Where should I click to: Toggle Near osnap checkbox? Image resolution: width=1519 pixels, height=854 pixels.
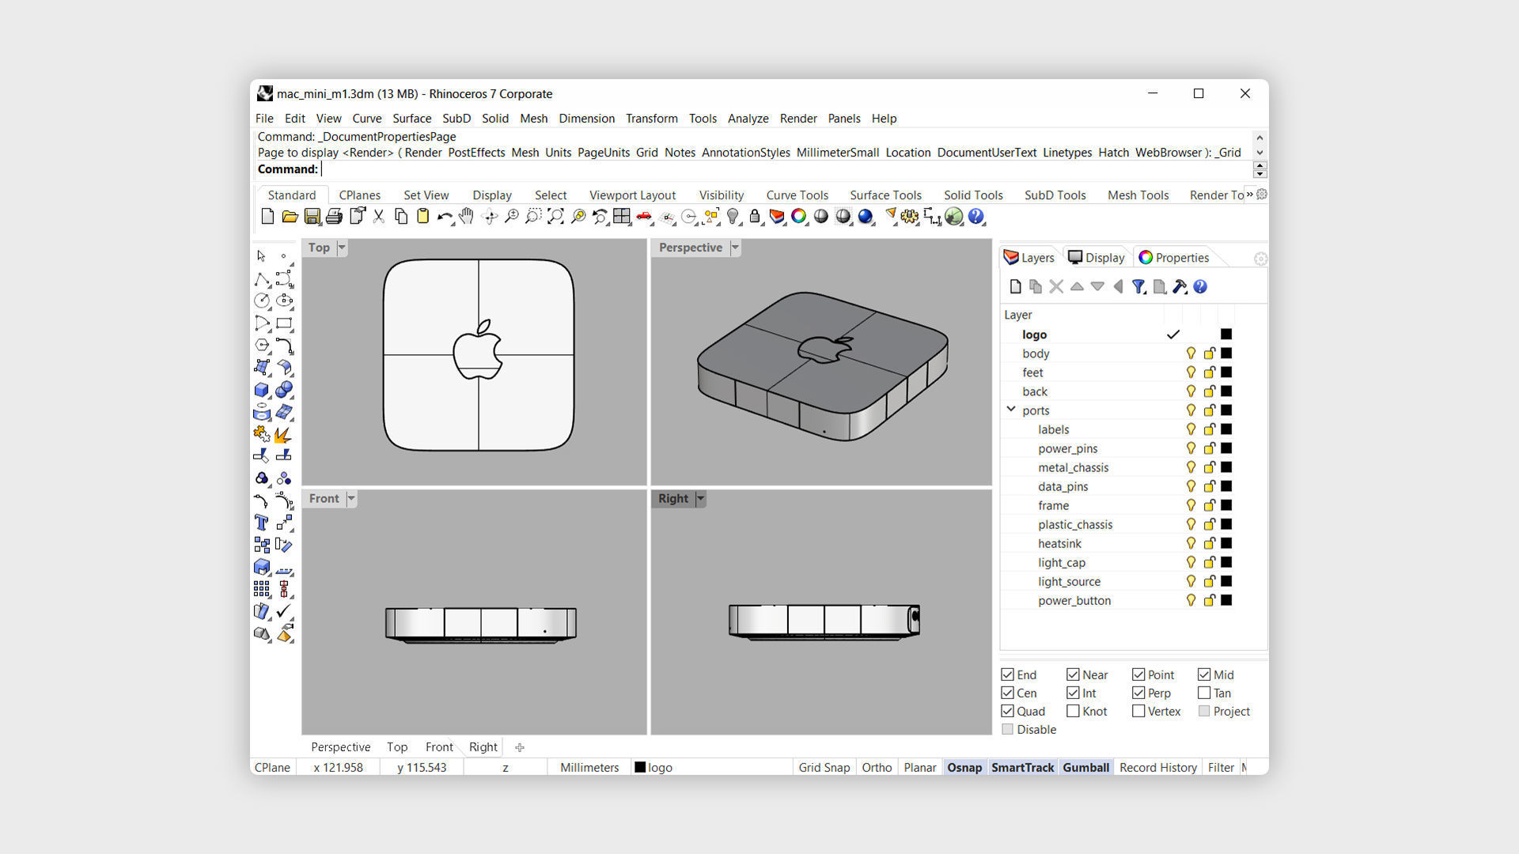1073,675
